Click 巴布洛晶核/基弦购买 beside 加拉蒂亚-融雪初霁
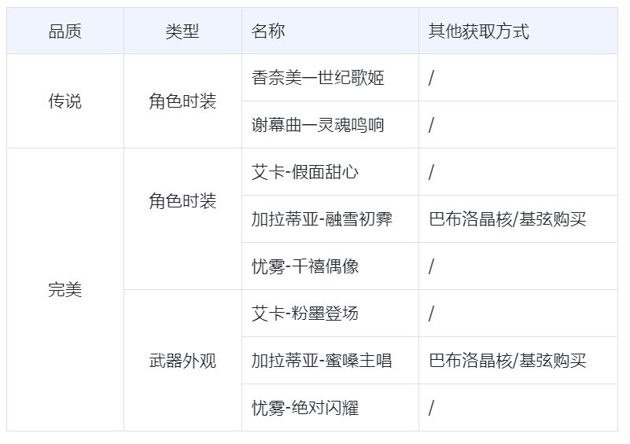 [507, 219]
